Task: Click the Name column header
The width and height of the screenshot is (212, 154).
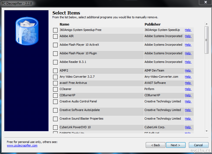Action: [64, 24]
